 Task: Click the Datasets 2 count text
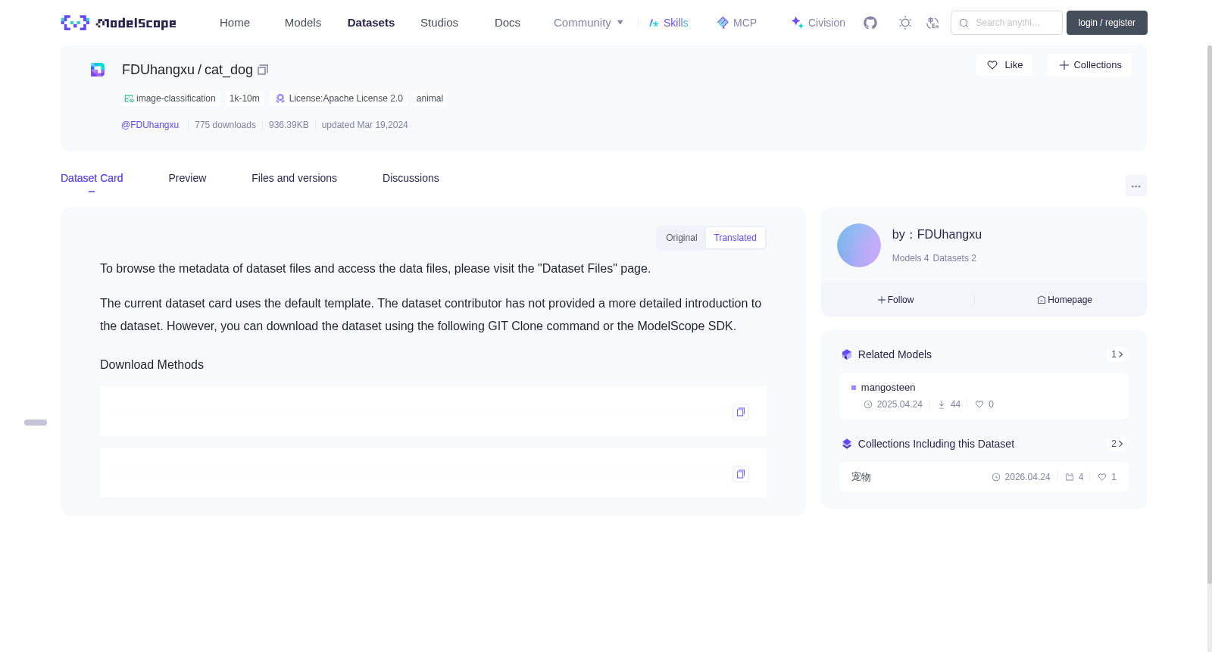954,258
